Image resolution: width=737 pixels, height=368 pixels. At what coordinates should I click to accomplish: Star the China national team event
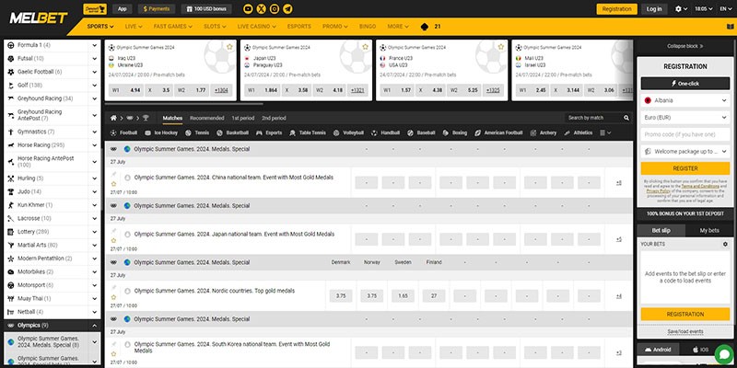click(113, 185)
